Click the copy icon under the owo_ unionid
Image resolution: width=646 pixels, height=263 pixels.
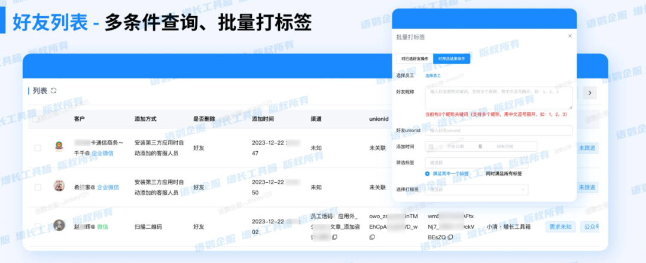click(372, 237)
